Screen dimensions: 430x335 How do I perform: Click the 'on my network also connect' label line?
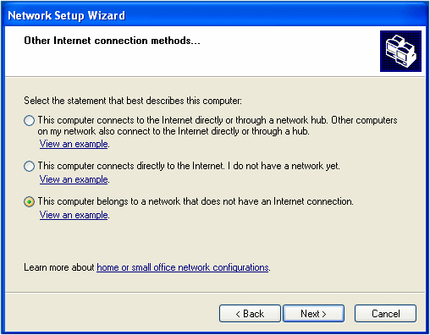click(x=174, y=131)
